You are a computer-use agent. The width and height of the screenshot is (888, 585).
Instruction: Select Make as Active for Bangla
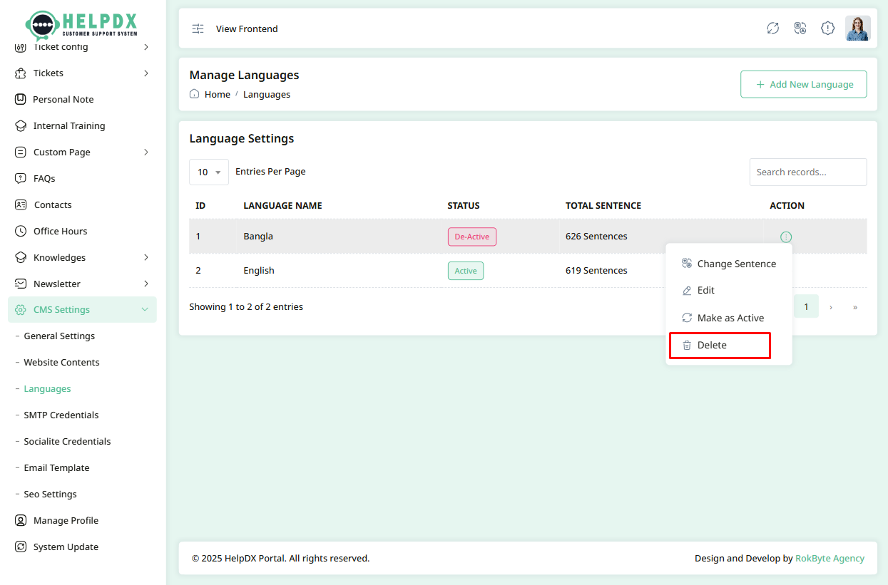pos(730,318)
